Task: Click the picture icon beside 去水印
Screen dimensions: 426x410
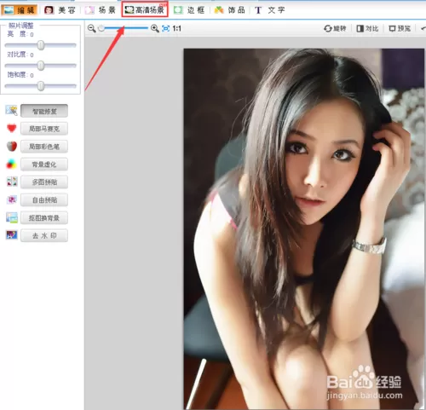Action: pos(12,235)
